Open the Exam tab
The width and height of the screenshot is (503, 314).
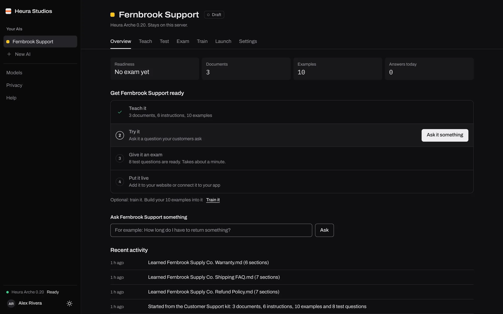[183, 41]
